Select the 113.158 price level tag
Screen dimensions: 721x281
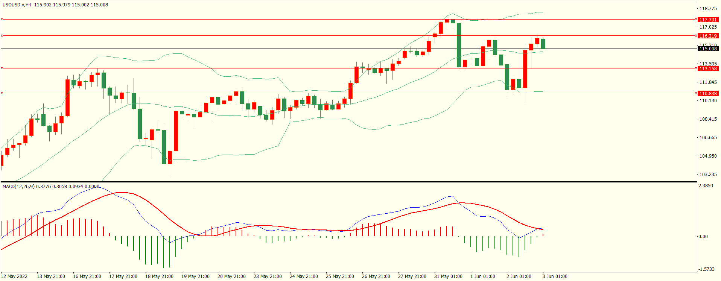pyautogui.click(x=708, y=68)
